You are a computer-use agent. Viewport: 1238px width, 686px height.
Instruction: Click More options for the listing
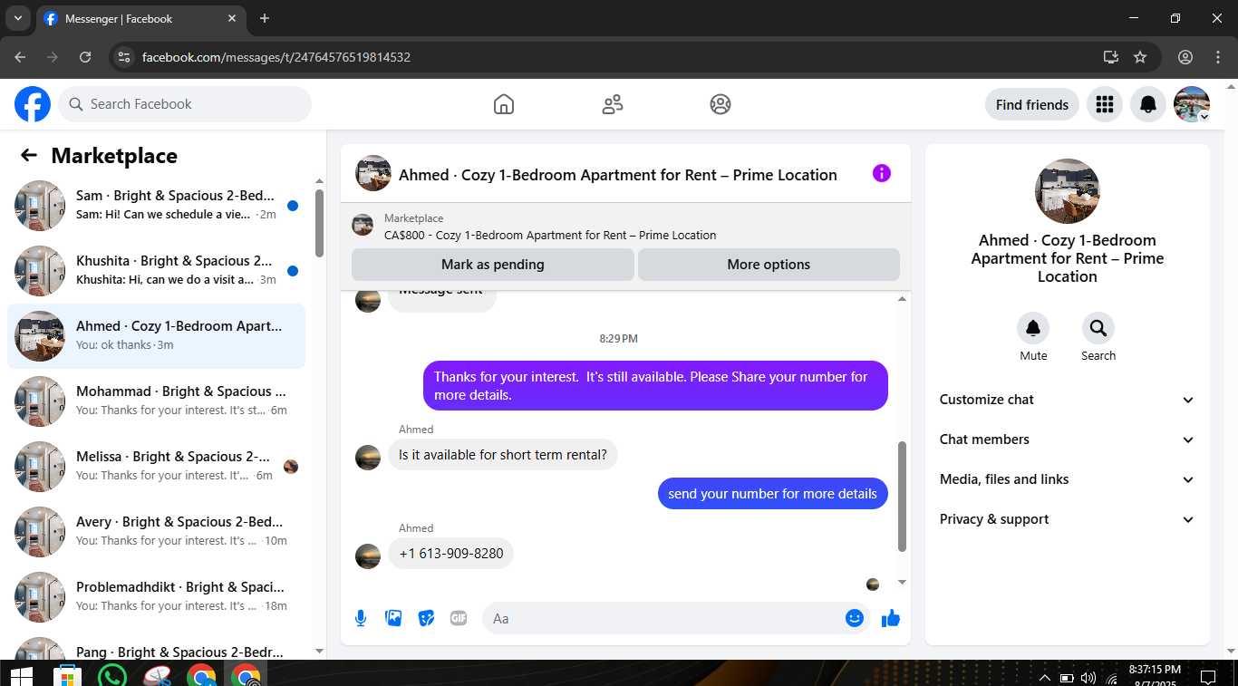tap(769, 265)
